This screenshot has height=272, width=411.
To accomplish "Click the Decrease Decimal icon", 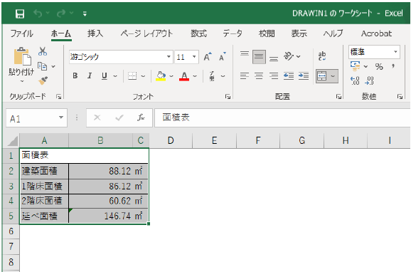I will (369, 80).
